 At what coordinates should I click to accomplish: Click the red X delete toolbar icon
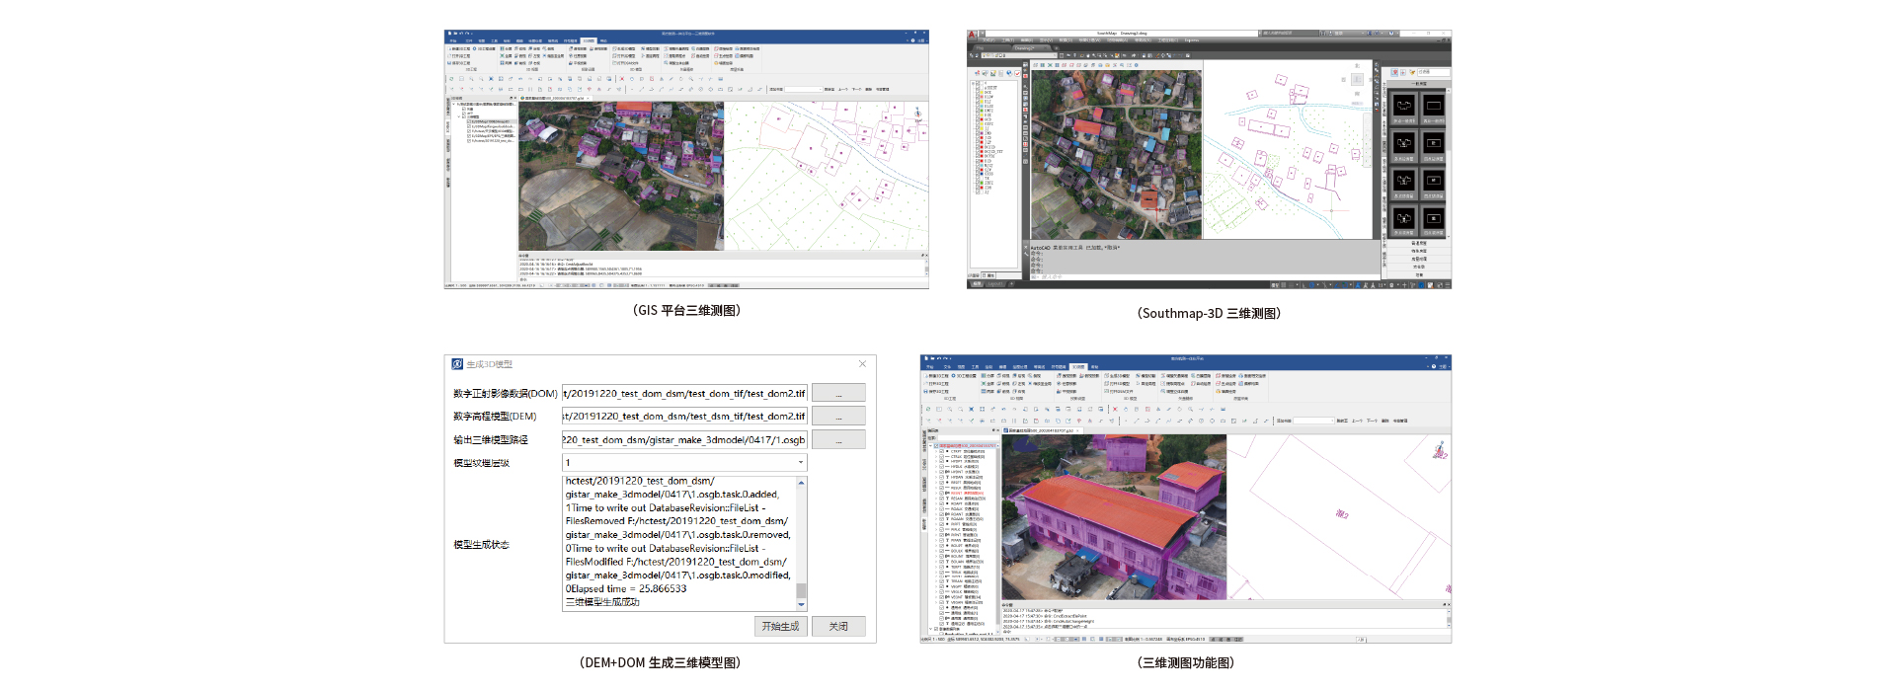1115,409
